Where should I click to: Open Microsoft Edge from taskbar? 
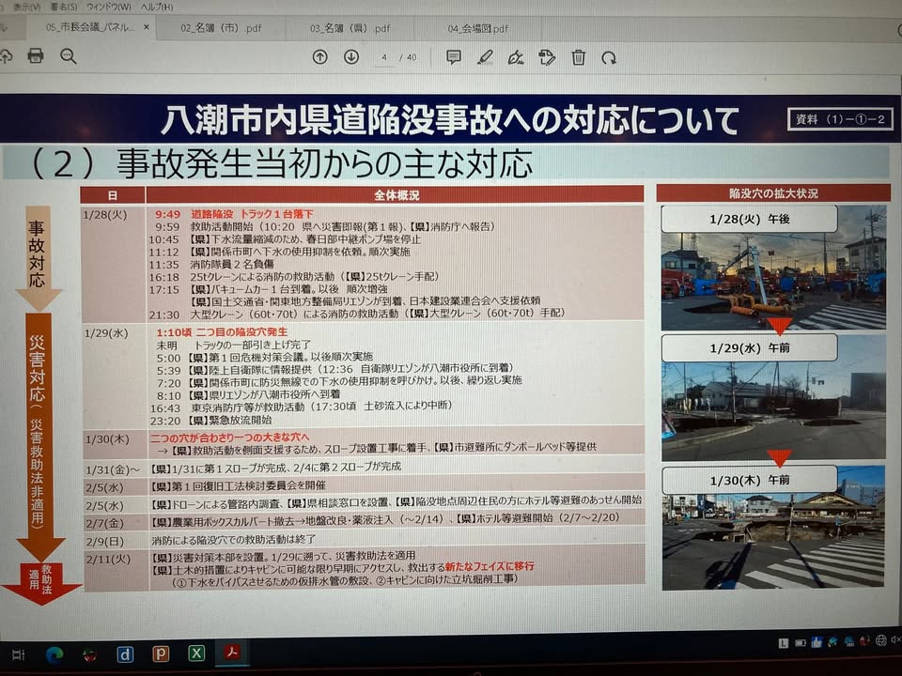coord(54,654)
